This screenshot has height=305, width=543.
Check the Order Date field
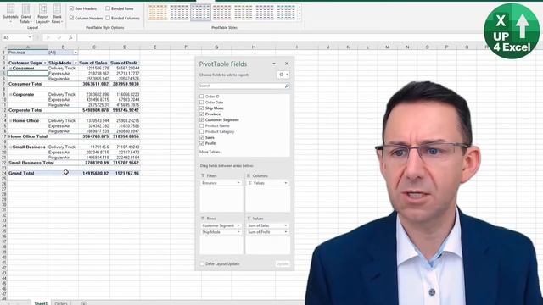(x=202, y=103)
